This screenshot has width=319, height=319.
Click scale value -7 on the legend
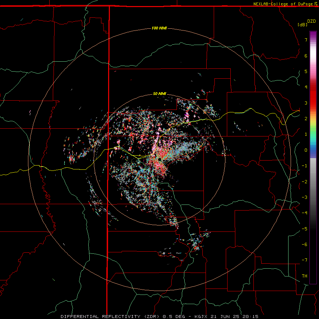coord(304,260)
